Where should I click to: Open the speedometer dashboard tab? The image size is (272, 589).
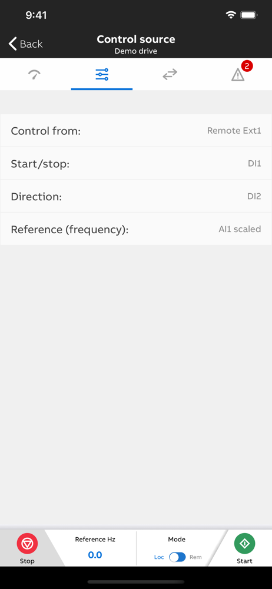pyautogui.click(x=34, y=74)
